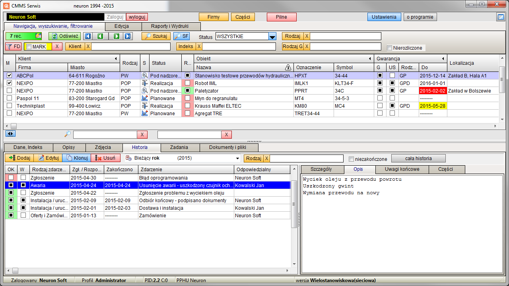Viewport: 509px width, 286px height.
Task: Go to next record with green right arrow
Action: (x=117, y=36)
